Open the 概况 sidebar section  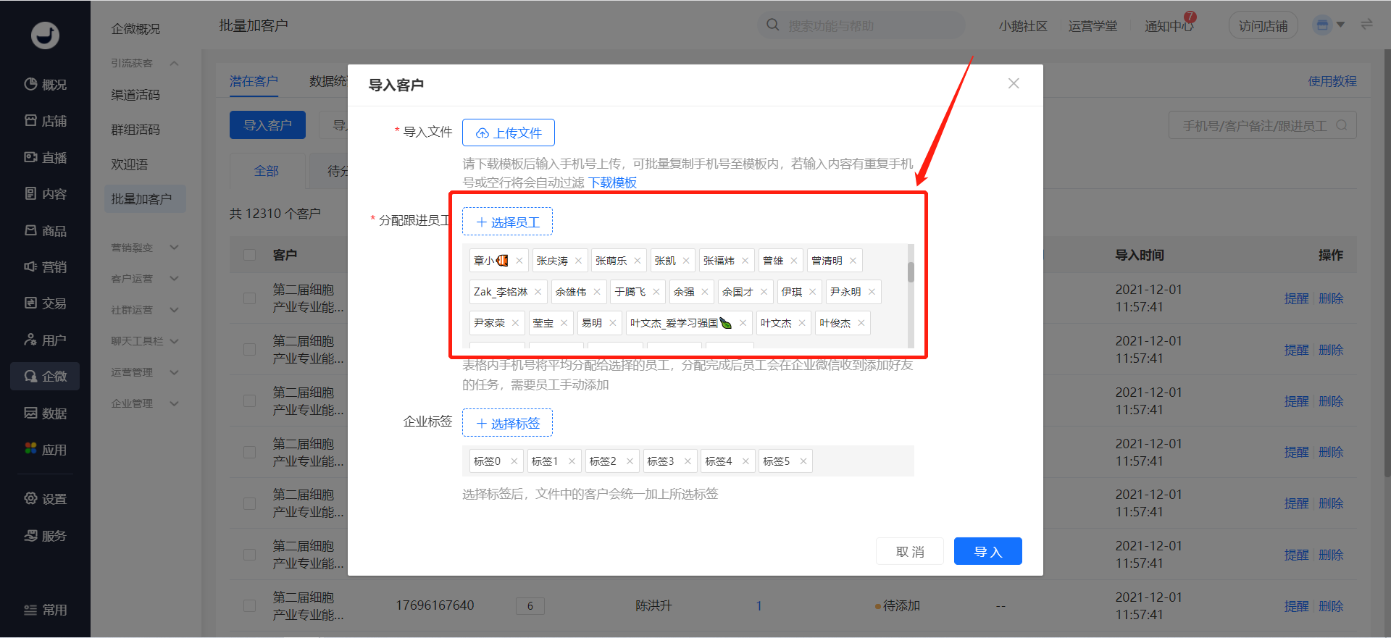pos(45,85)
